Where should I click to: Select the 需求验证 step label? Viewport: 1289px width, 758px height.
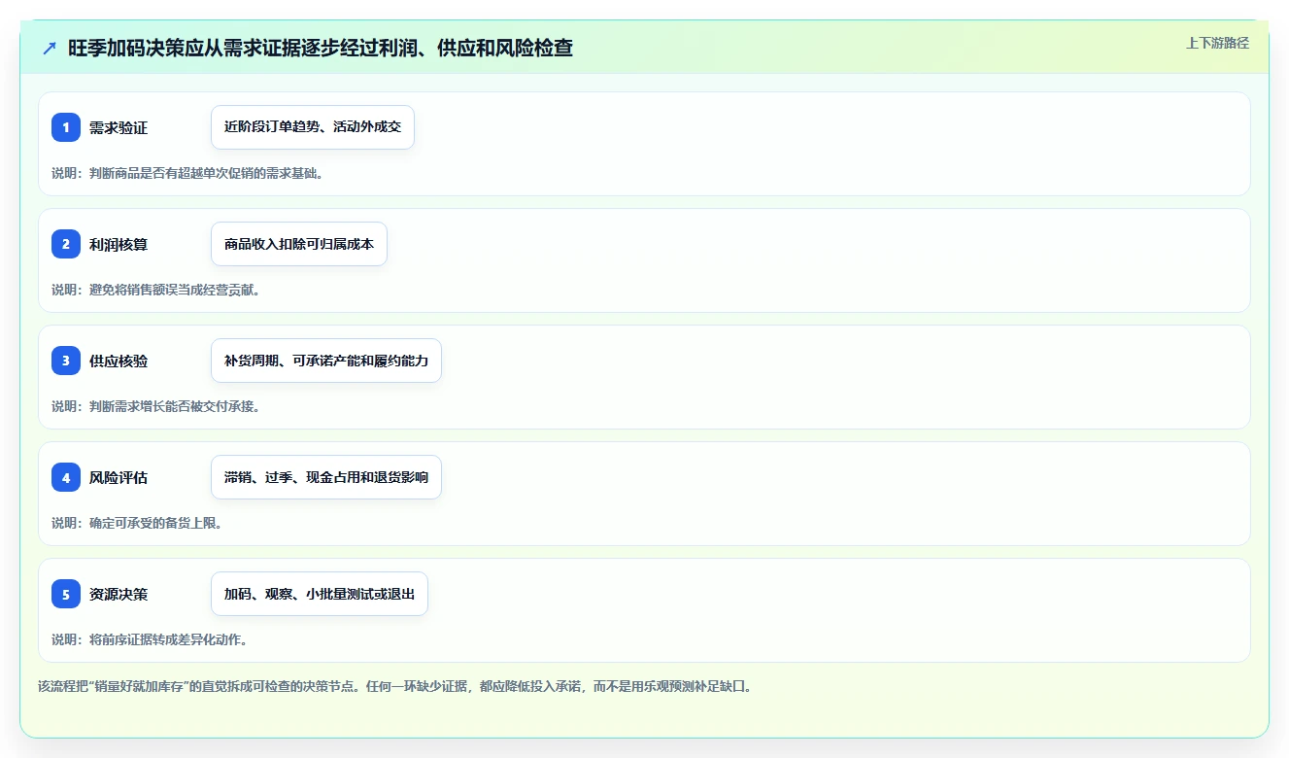tap(119, 127)
